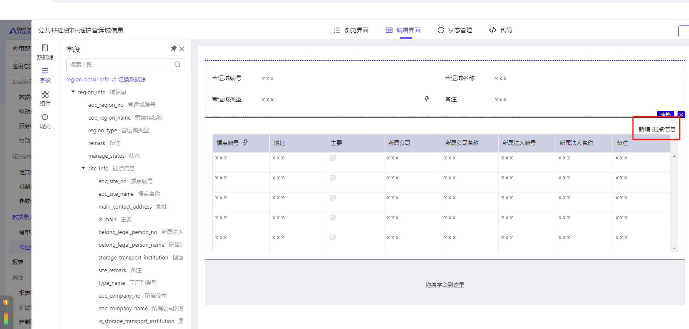The height and width of the screenshot is (329, 689).
Task: Select type_name 工厂别类型 field
Action: click(x=128, y=283)
